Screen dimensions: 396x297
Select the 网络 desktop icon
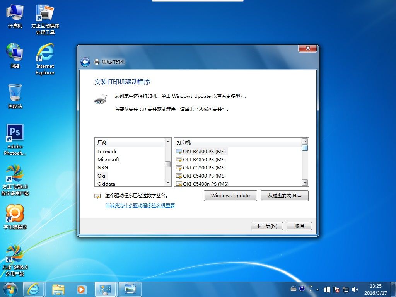click(x=15, y=56)
